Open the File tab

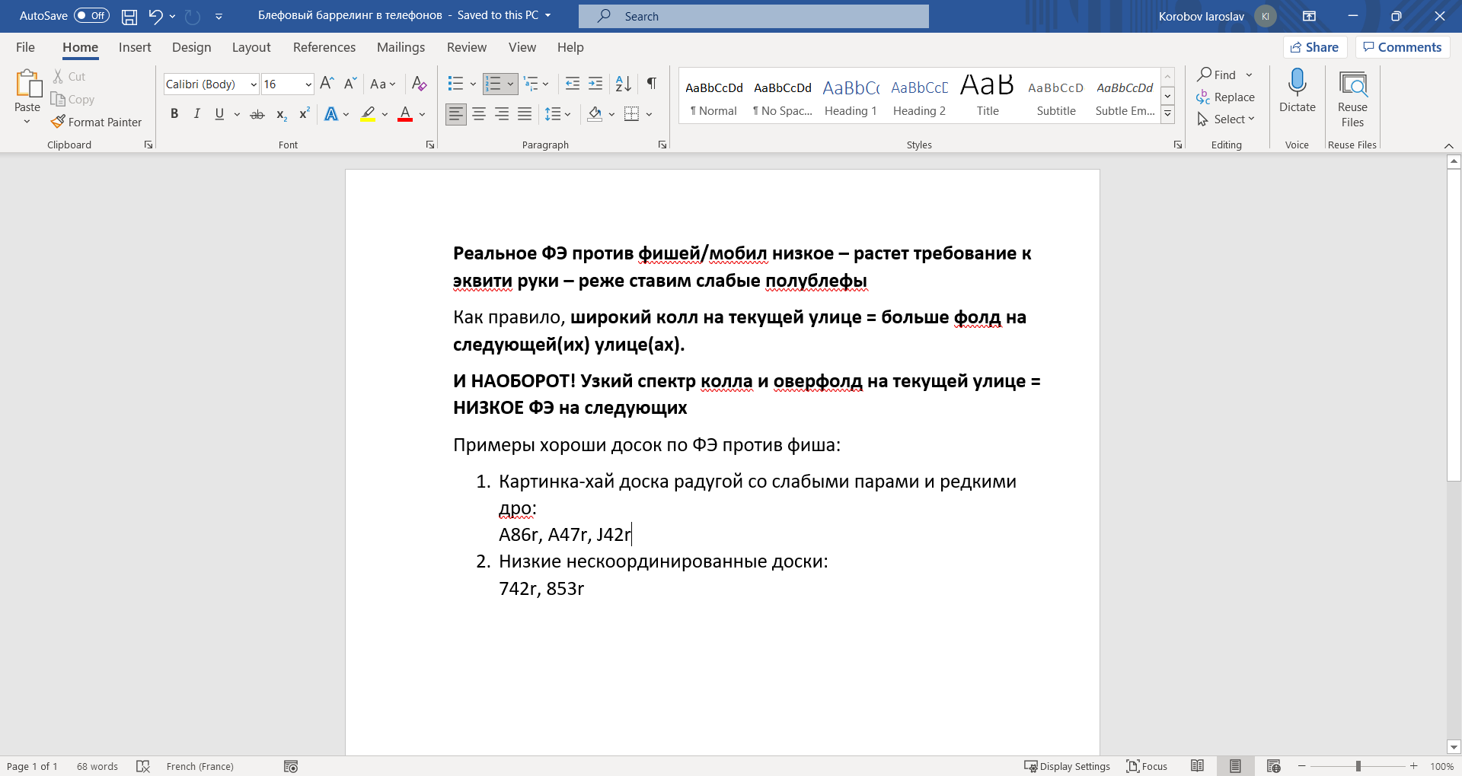[x=25, y=47]
